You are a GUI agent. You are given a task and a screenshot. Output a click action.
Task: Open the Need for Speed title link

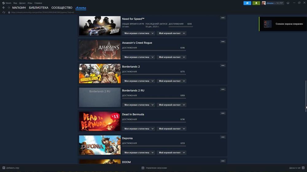133,19
